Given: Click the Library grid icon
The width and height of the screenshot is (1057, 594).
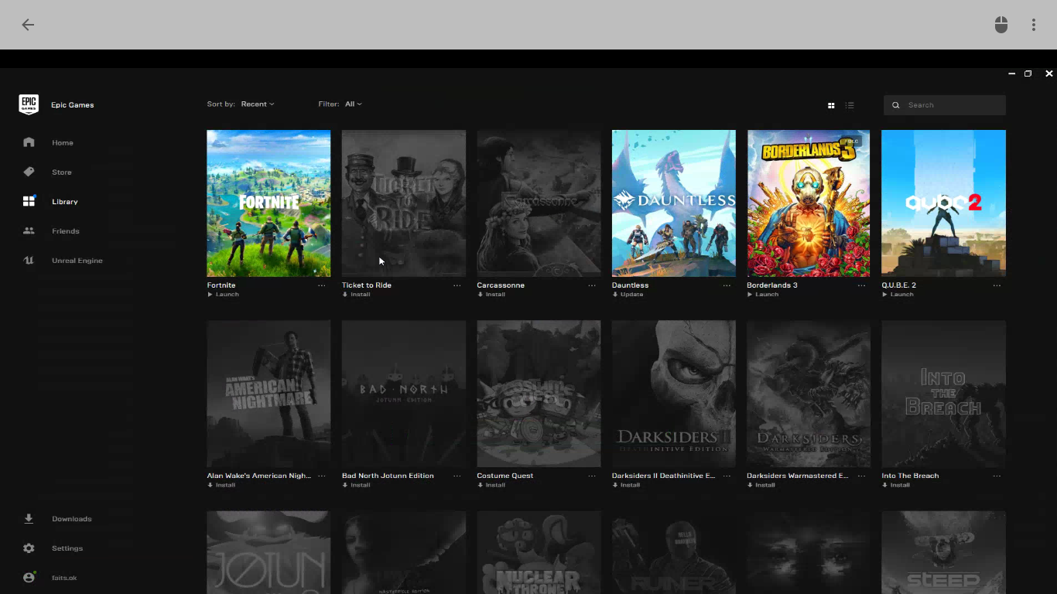Looking at the screenshot, I should [x=29, y=201].
